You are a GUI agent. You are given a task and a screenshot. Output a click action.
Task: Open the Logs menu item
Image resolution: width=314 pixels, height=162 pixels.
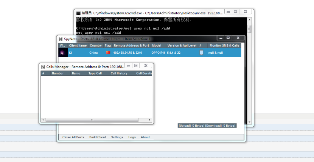132,137
